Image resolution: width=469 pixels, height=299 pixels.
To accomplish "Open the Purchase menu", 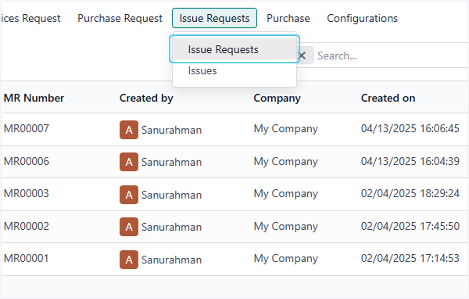I will coord(288,18).
